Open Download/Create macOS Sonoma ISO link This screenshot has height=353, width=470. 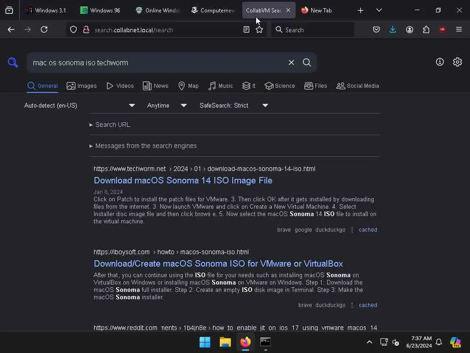[x=218, y=263]
